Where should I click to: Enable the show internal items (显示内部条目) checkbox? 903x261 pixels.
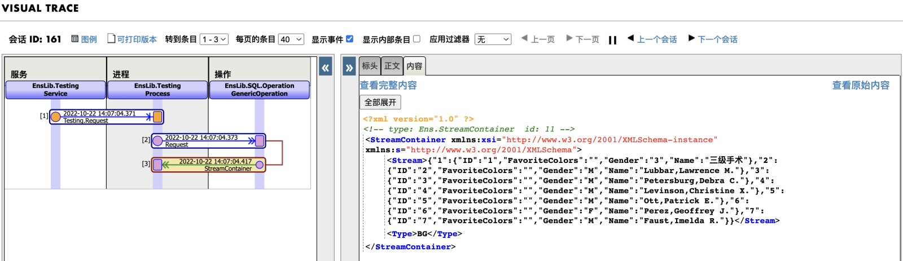(x=417, y=39)
